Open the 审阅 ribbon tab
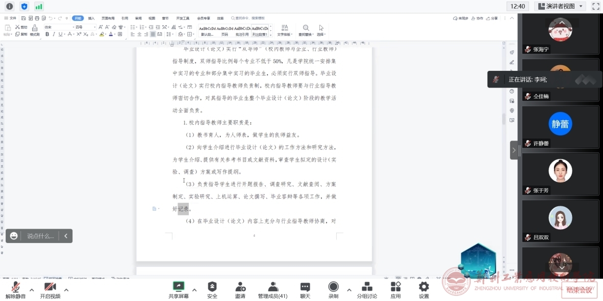 [x=138, y=18]
